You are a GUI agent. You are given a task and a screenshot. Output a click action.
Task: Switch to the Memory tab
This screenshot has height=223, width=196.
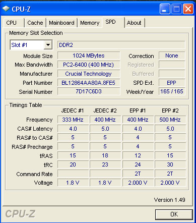point(90,23)
